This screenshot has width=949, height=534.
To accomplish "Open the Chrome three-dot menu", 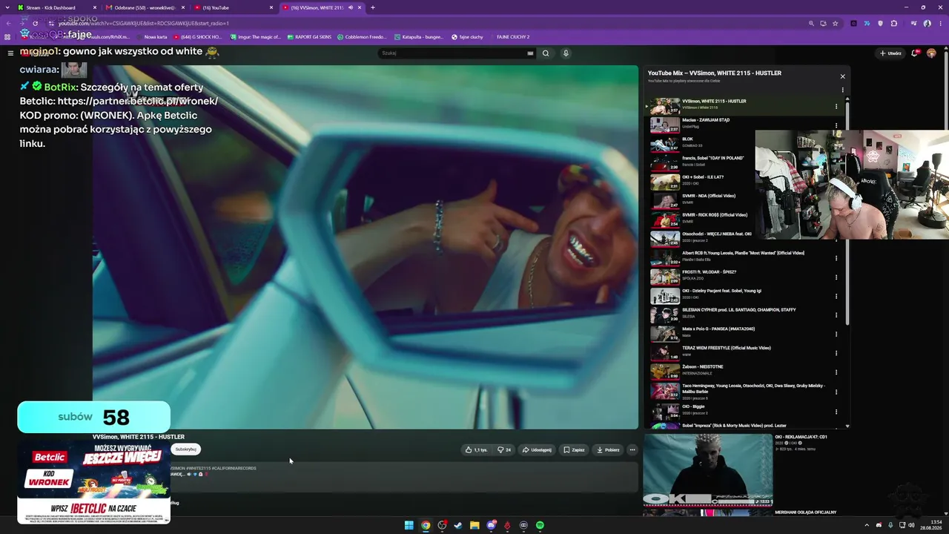I will click(x=941, y=23).
